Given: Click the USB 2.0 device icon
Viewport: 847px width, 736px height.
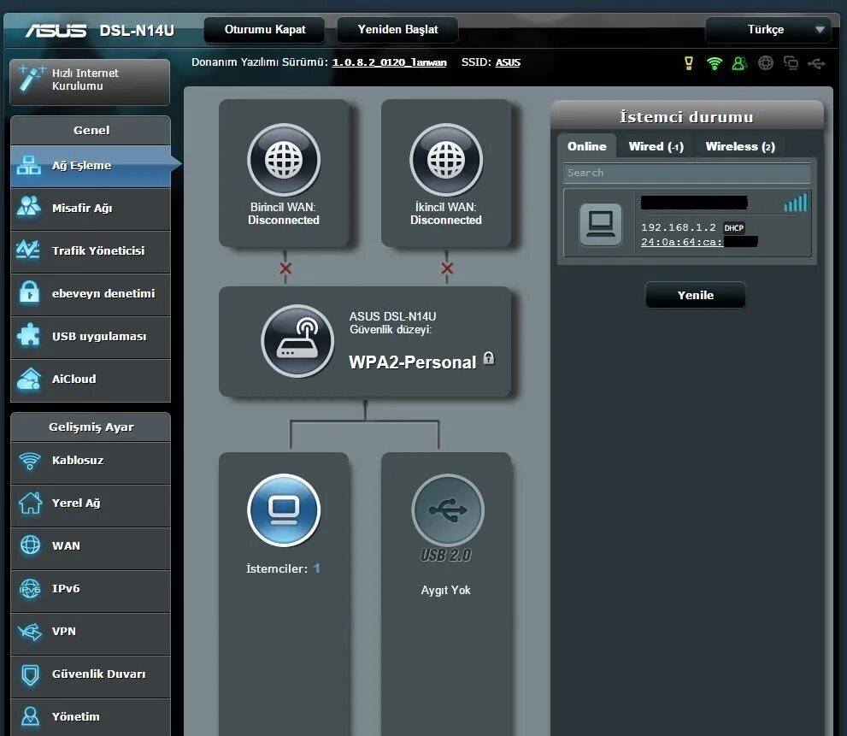Looking at the screenshot, I should pos(447,510).
